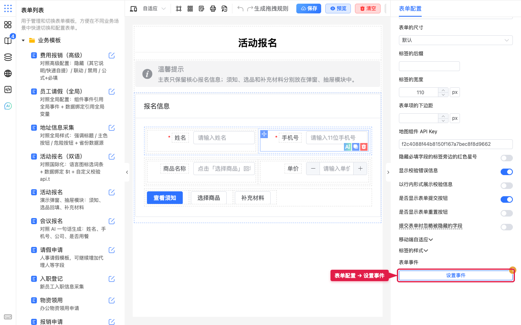Open the keyboard shortcuts icon

[8, 317]
